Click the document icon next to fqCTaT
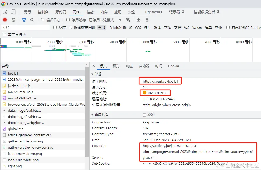This screenshot has height=170, width=261. coord(4,73)
